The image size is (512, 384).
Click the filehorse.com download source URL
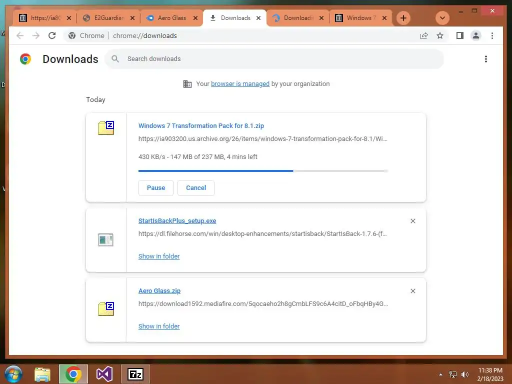pos(262,234)
